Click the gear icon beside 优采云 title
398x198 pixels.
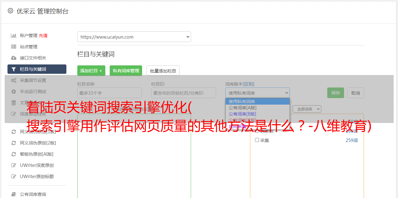10,11
